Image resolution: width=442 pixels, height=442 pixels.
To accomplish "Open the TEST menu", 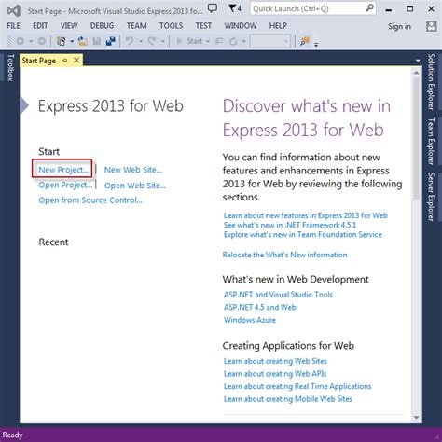I will 203,26.
